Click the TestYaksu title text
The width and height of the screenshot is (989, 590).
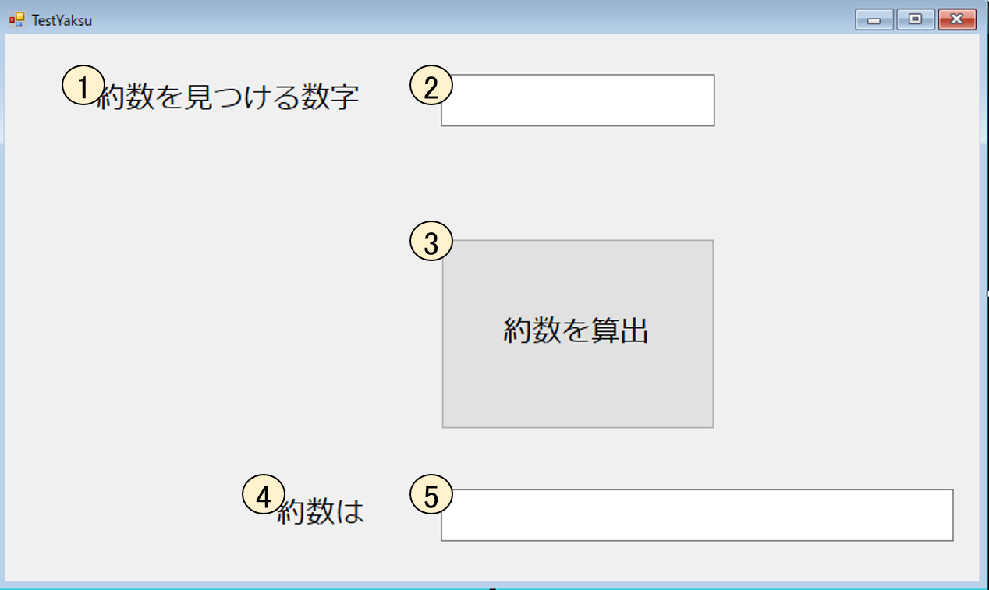pyautogui.click(x=62, y=20)
